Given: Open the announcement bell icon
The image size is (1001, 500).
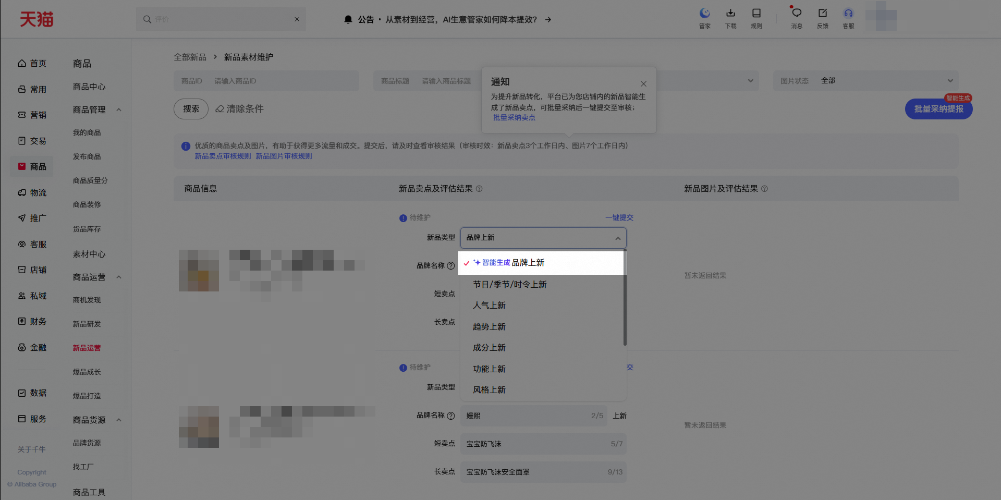Looking at the screenshot, I should click(x=348, y=19).
